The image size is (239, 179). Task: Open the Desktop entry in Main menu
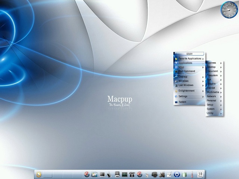[x=189, y=77]
